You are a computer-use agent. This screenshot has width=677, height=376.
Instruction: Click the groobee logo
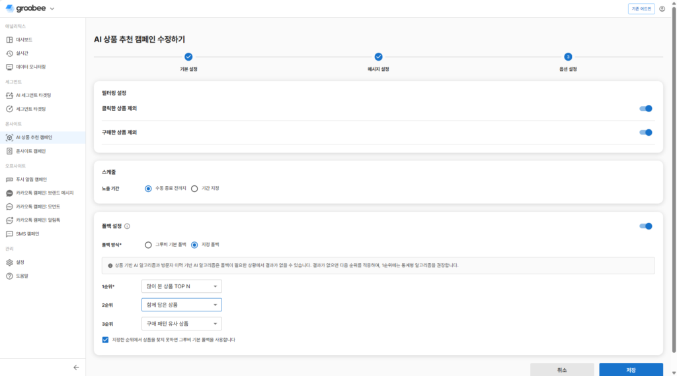(26, 8)
